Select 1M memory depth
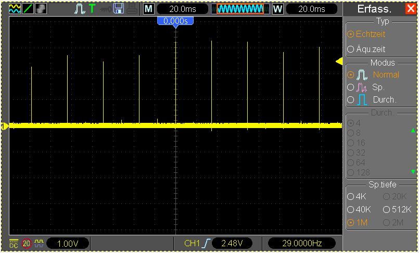 click(357, 222)
